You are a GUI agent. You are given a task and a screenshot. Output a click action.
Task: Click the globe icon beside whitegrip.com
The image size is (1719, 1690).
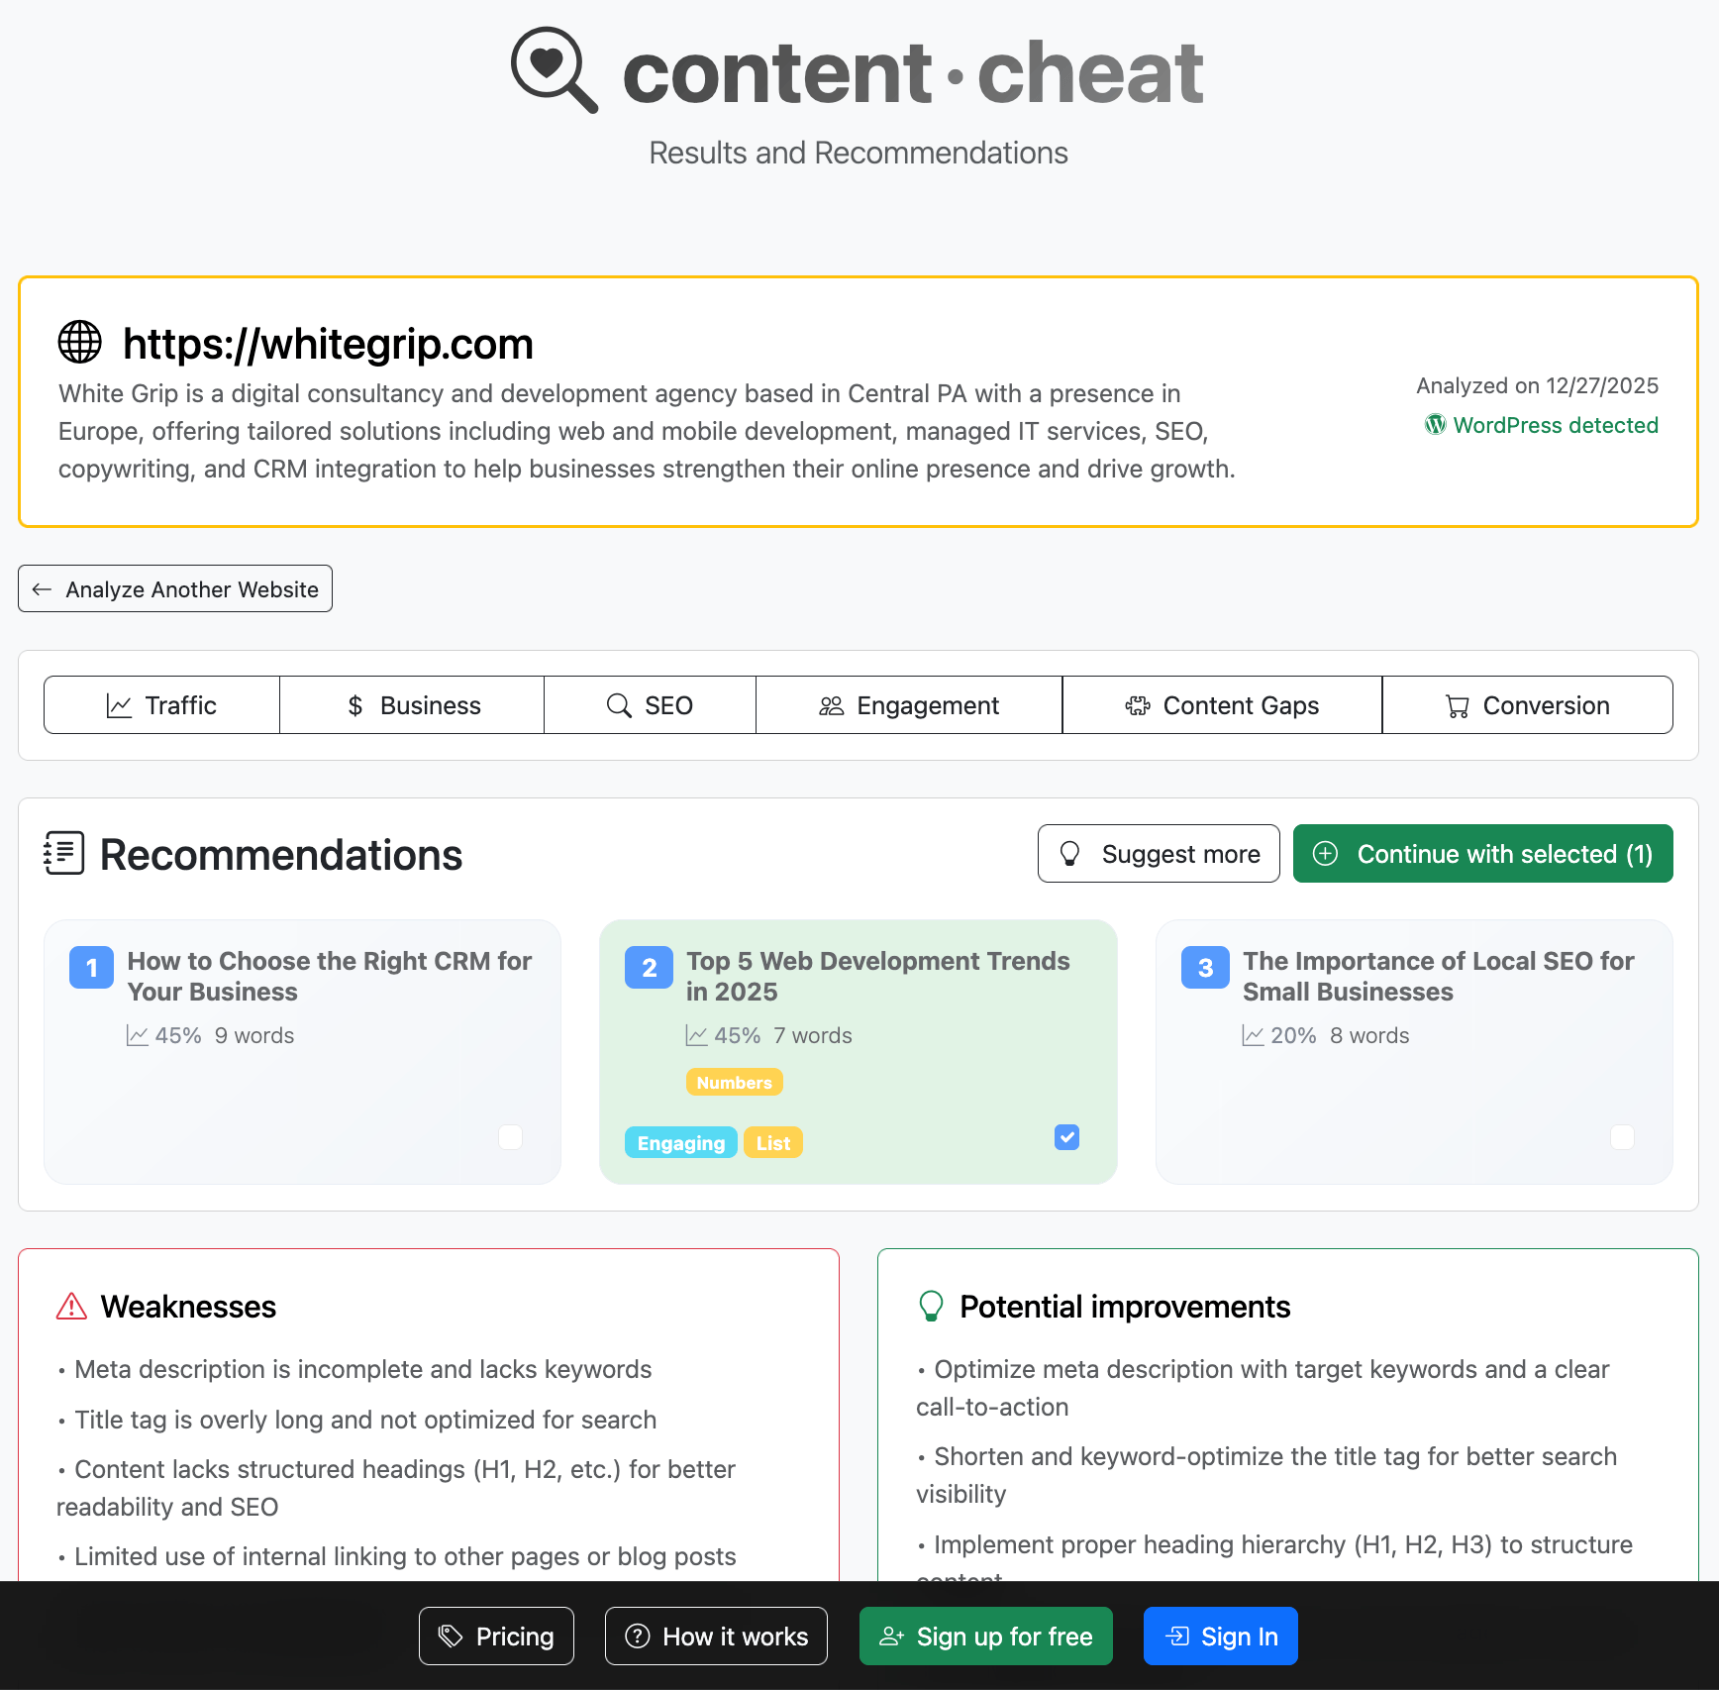79,343
